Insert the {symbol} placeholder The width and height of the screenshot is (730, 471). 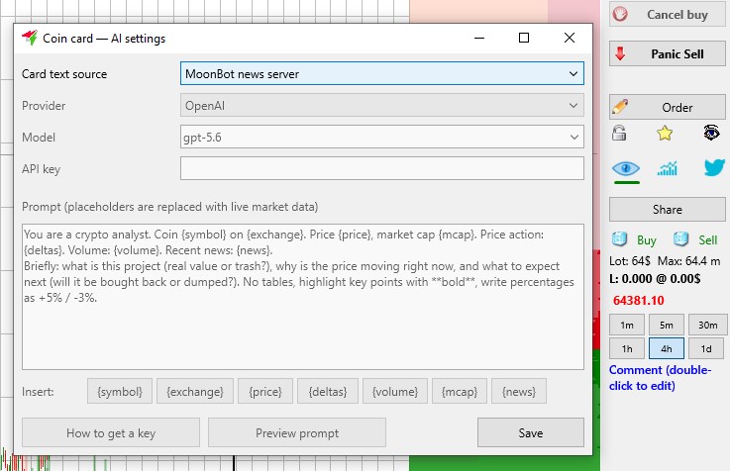[x=120, y=392]
